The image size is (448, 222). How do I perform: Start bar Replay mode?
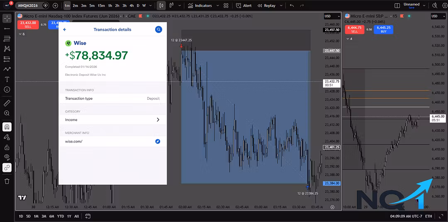(x=266, y=5)
